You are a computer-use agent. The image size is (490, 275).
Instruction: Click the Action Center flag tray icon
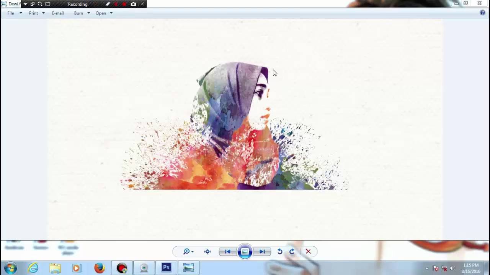pos(436,269)
